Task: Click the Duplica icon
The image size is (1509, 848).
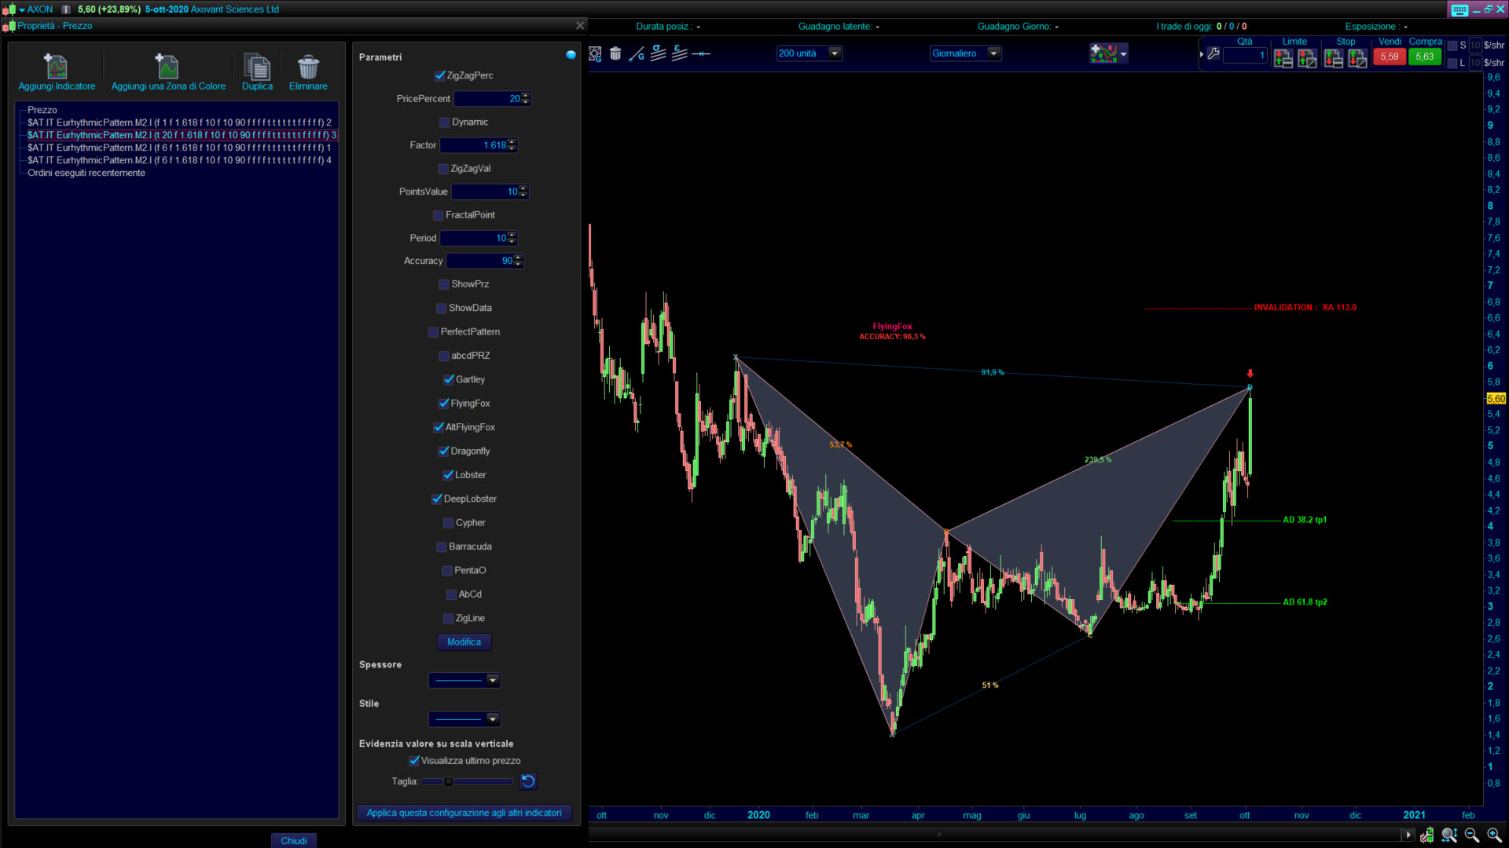Action: point(257,68)
